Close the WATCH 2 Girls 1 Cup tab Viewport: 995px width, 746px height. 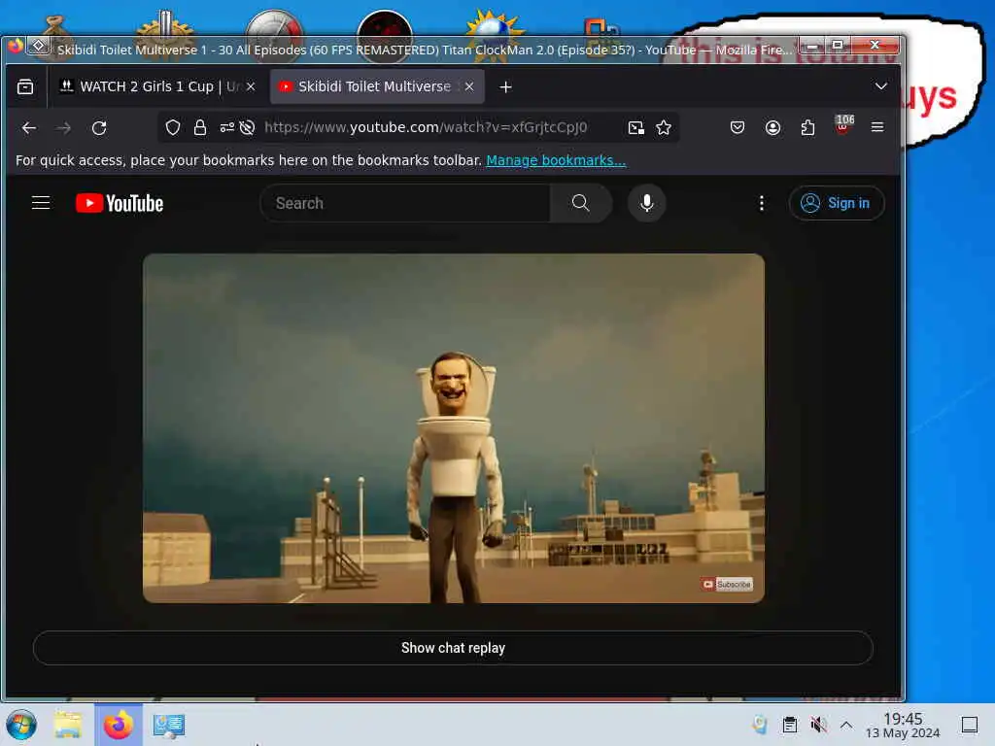coord(252,86)
